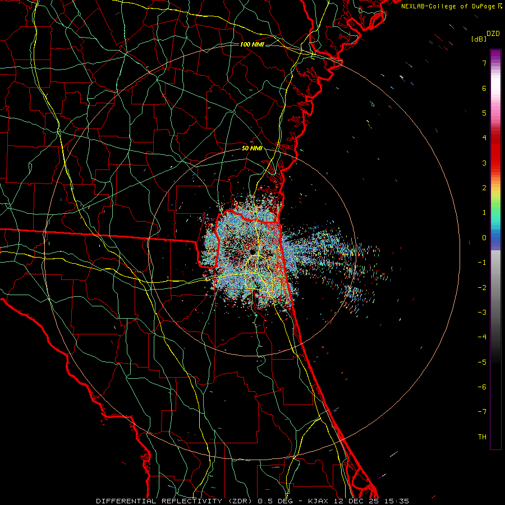This screenshot has height=505, width=505.
Task: Click the '-5' value on color scale
Action: [482, 362]
